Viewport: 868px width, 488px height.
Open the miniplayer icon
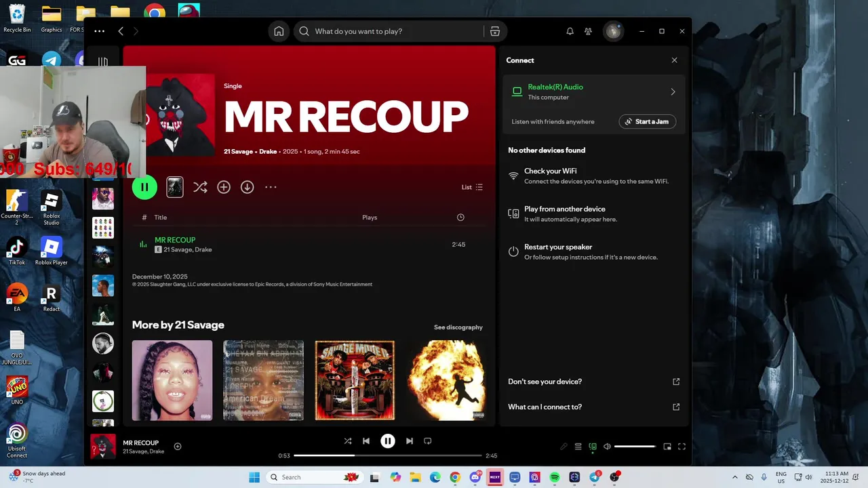[x=667, y=446]
